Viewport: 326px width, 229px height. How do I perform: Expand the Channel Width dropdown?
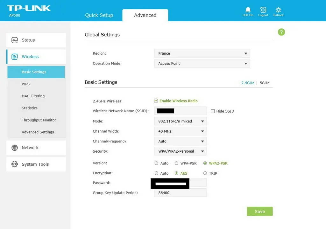click(x=180, y=131)
